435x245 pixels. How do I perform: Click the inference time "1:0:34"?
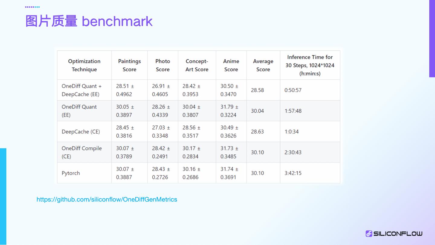pos(292,131)
